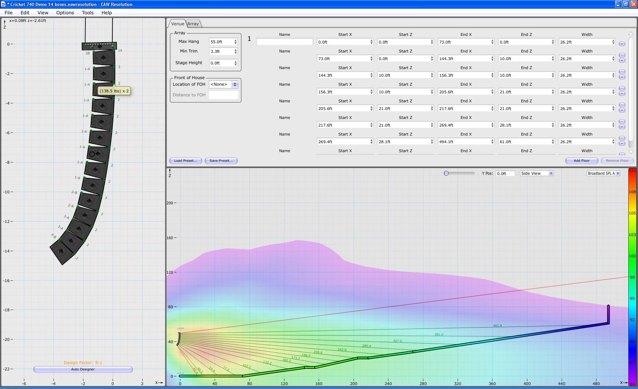Click the plus button on the Start X 156.3ft row

622,94
